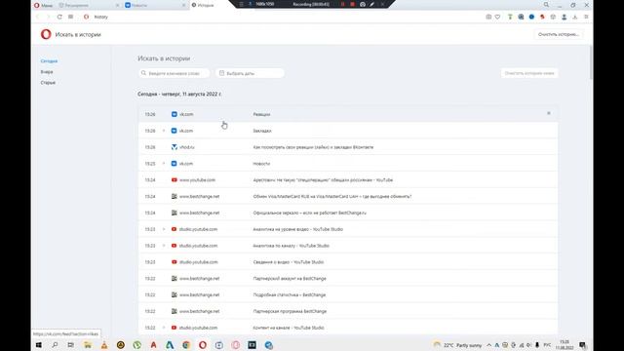
Task: Open the profile account icon in toolbar
Action: click(564, 17)
